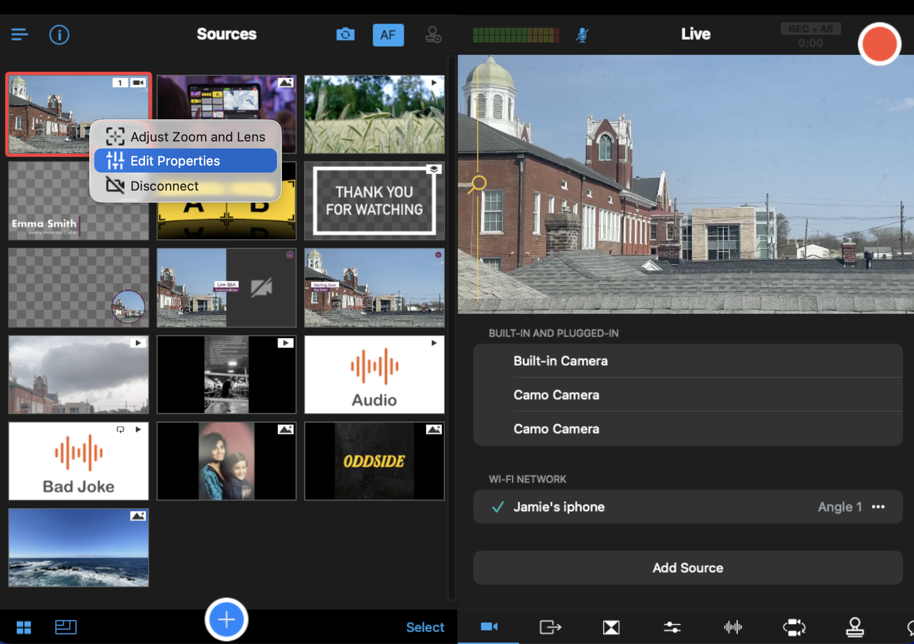Select the cloudy sky video source
Image resolution: width=914 pixels, height=644 pixels.
pyautogui.click(x=78, y=374)
